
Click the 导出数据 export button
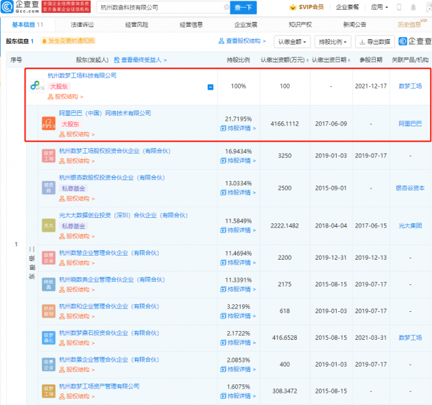pyautogui.click(x=374, y=42)
